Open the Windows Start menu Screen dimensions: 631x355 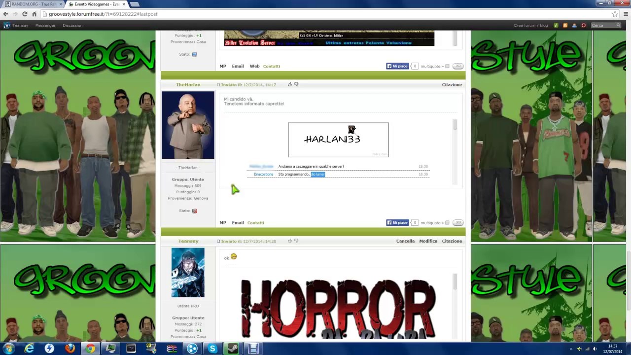click(x=8, y=349)
